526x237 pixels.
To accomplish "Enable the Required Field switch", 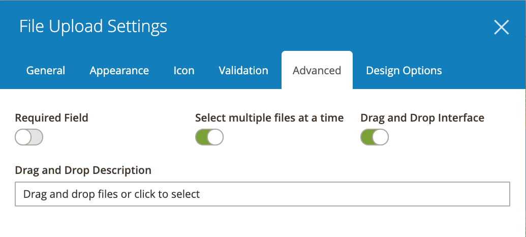I will 29,137.
